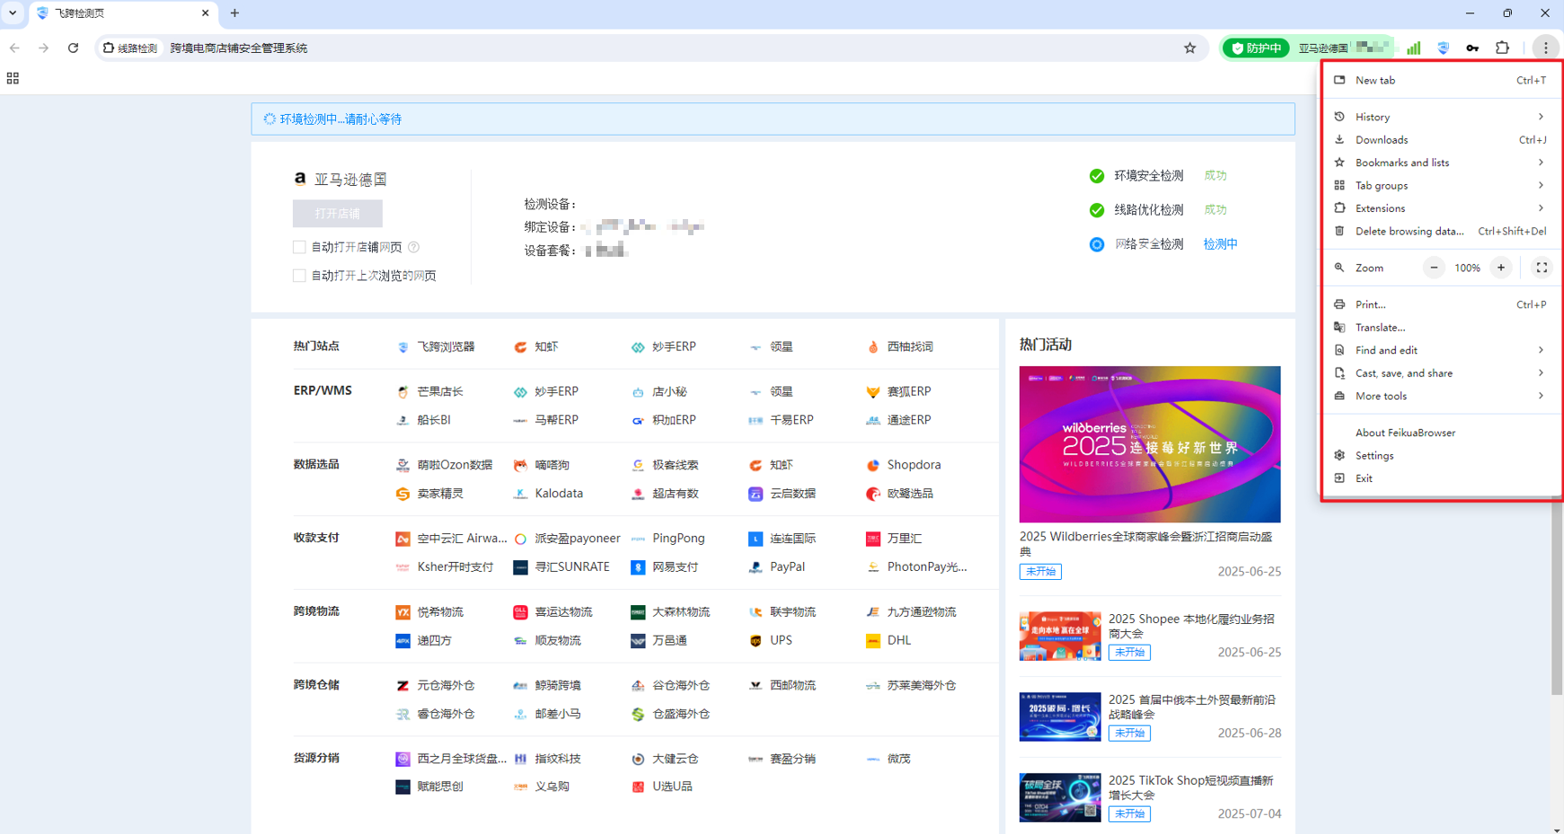
Task: Click the bookmark star icon in address bar
Action: (1189, 48)
